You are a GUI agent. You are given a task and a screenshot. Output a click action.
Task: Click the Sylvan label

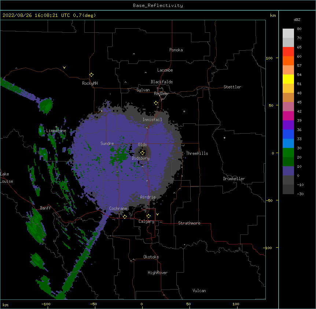tap(143, 90)
